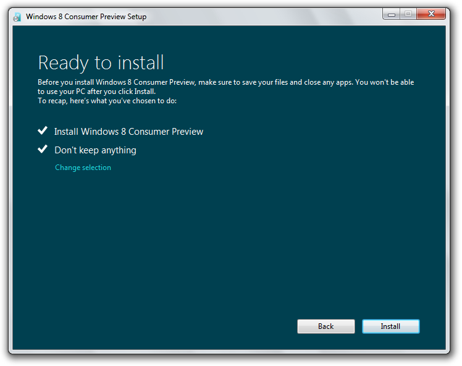This screenshot has height=366, width=462.
Task: Click the setup icon in title bar
Action: coord(17,17)
